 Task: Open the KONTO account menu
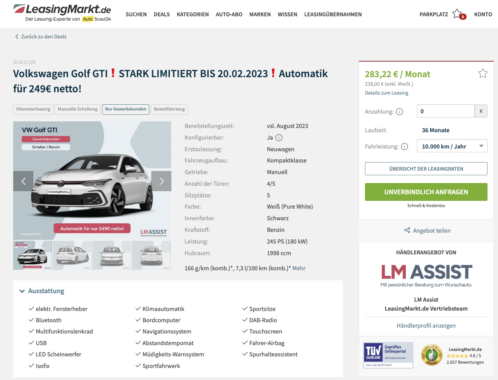click(483, 14)
